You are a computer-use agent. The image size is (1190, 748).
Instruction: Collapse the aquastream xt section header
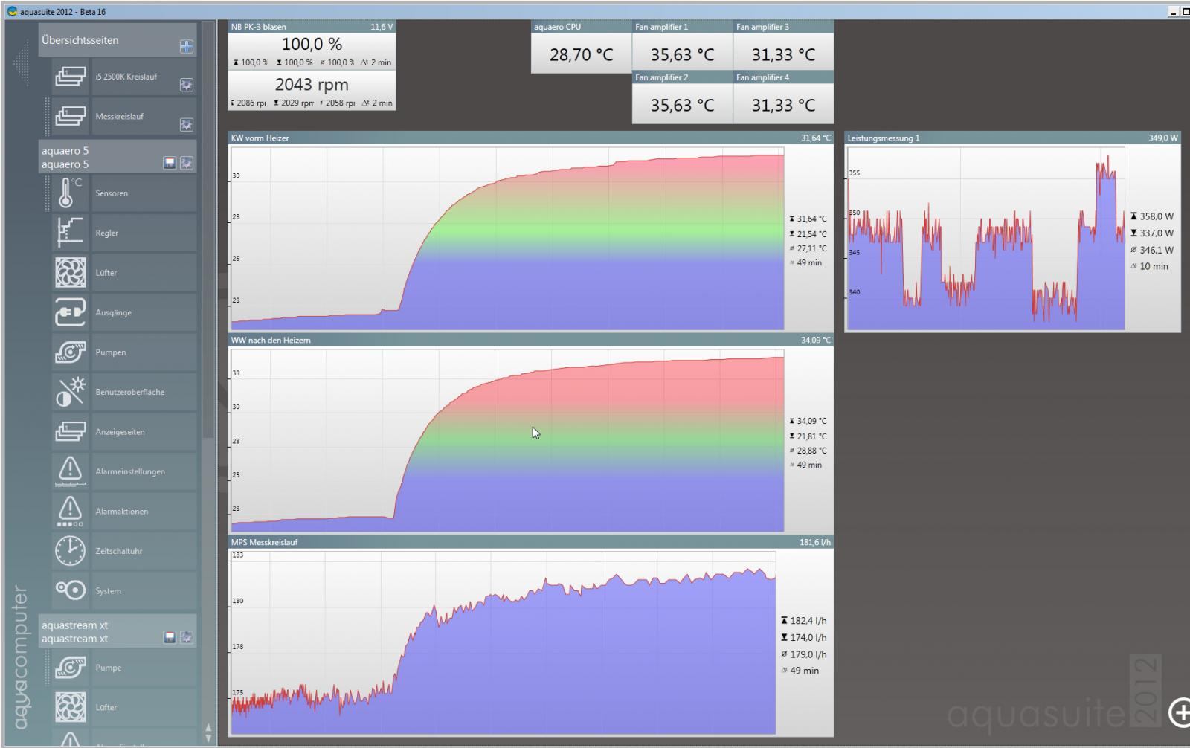118,631
